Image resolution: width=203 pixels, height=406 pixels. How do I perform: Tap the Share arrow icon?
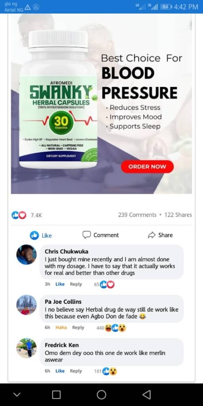[x=151, y=235]
